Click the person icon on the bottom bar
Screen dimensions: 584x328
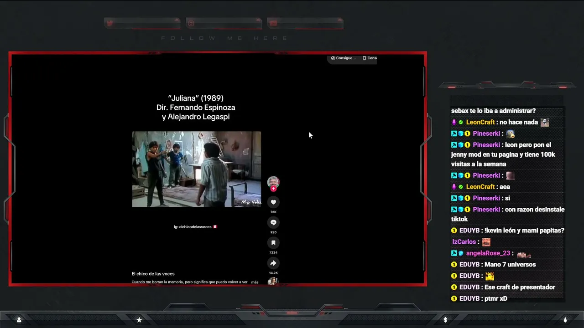point(19,320)
